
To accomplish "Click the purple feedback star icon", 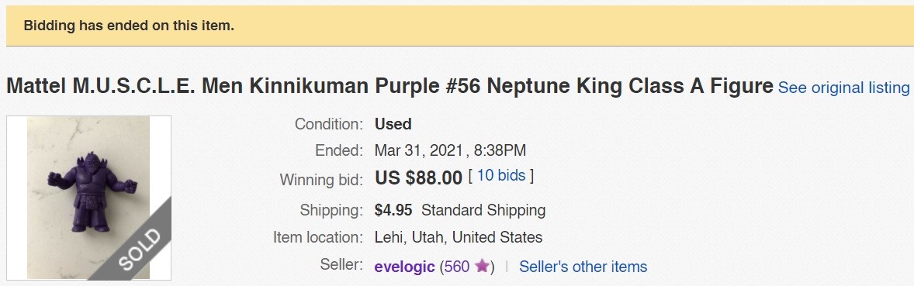I will [482, 266].
